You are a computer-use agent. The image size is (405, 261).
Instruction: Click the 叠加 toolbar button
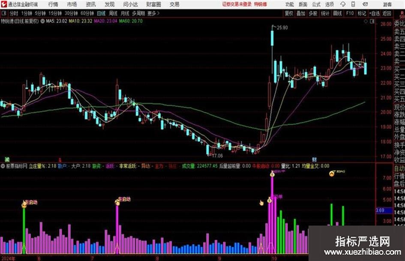pyautogui.click(x=301, y=13)
